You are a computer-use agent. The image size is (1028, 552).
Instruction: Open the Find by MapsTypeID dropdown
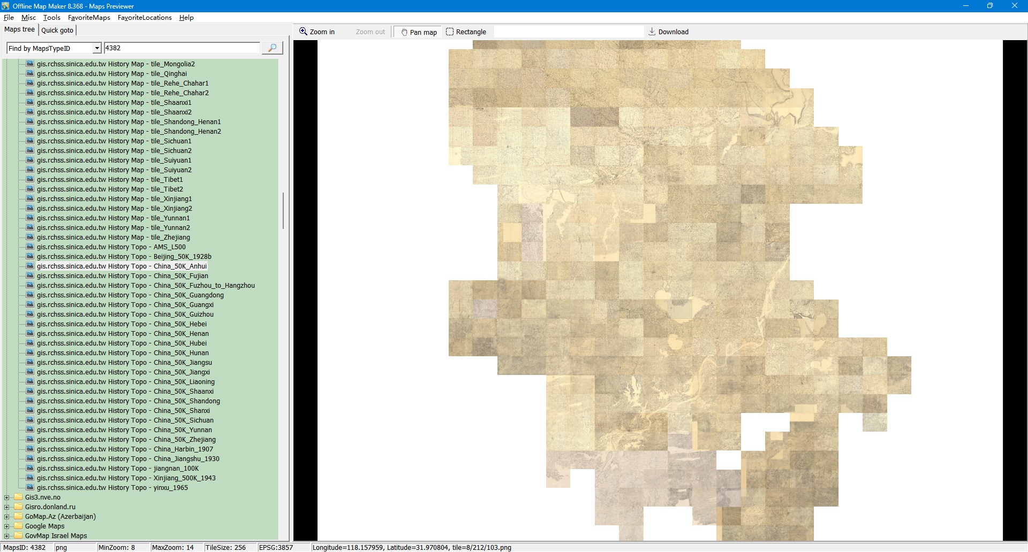click(x=97, y=48)
